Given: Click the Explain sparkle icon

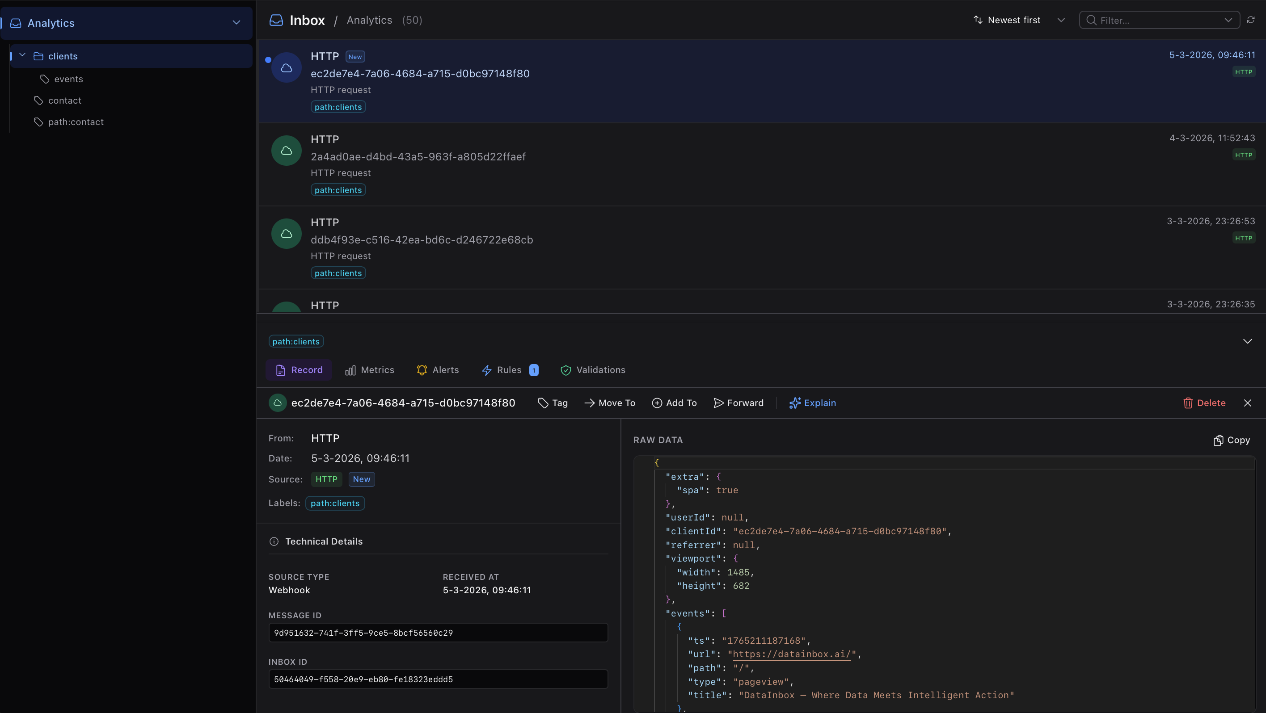Looking at the screenshot, I should tap(795, 403).
